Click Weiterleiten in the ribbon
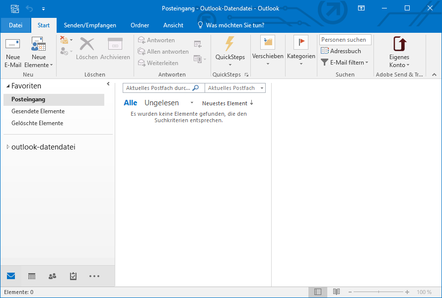 pos(158,63)
